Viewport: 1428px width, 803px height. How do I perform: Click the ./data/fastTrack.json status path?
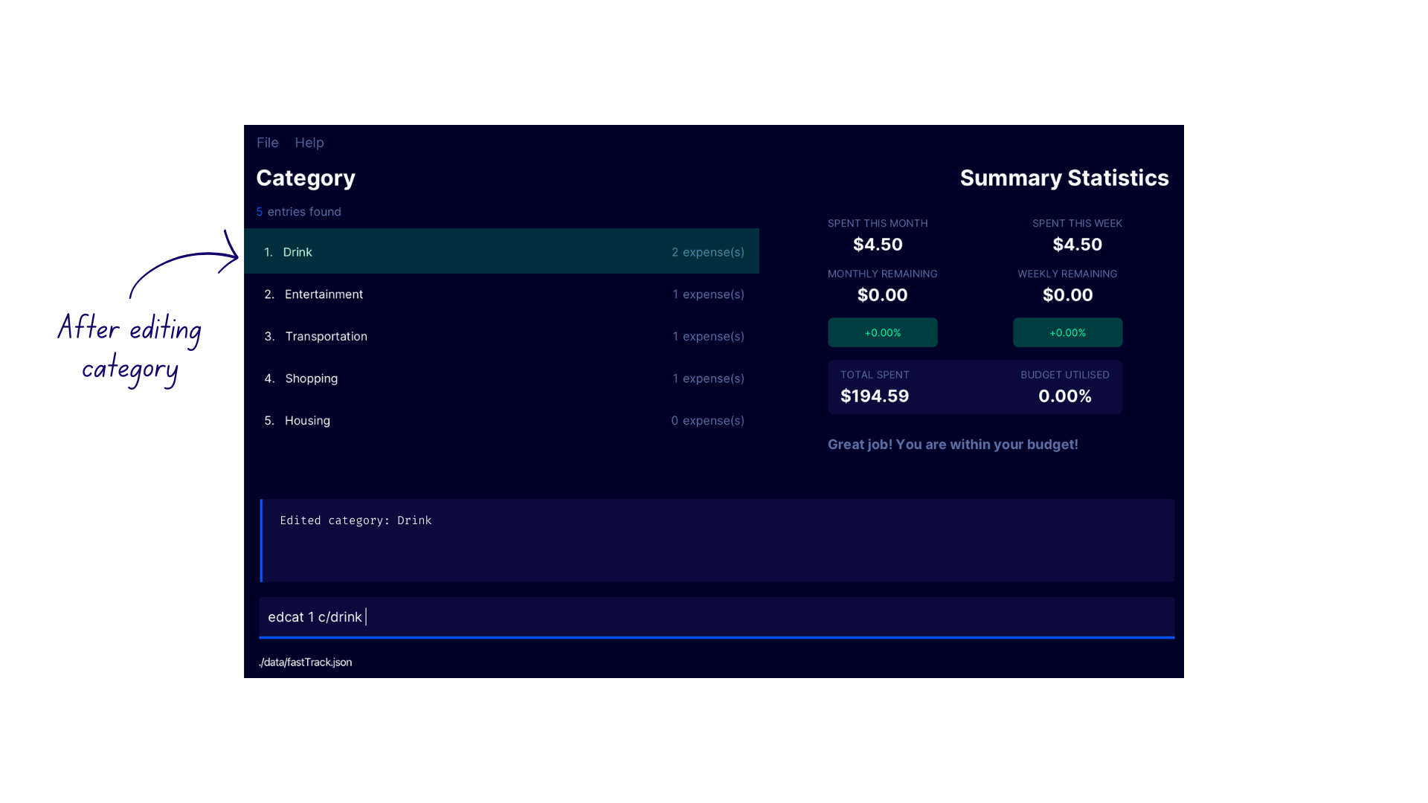click(x=306, y=662)
